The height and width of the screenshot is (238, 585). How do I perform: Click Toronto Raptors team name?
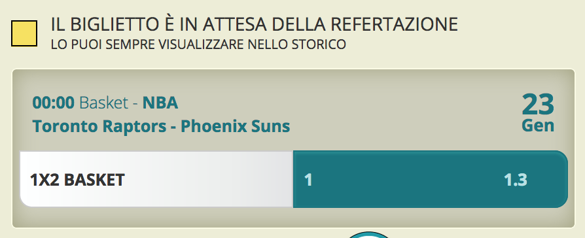pos(99,126)
